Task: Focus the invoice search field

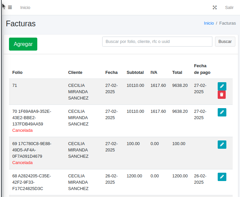Action: [157, 42]
